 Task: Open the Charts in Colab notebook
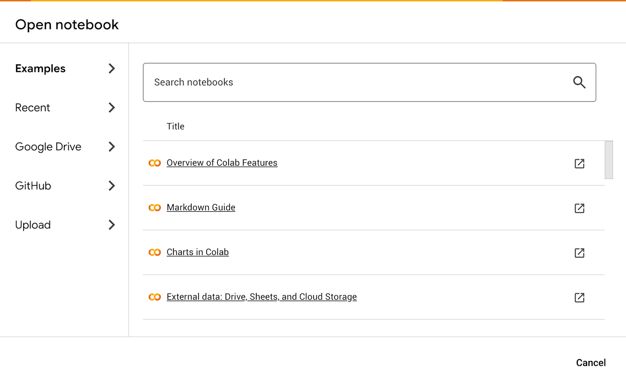(x=198, y=252)
